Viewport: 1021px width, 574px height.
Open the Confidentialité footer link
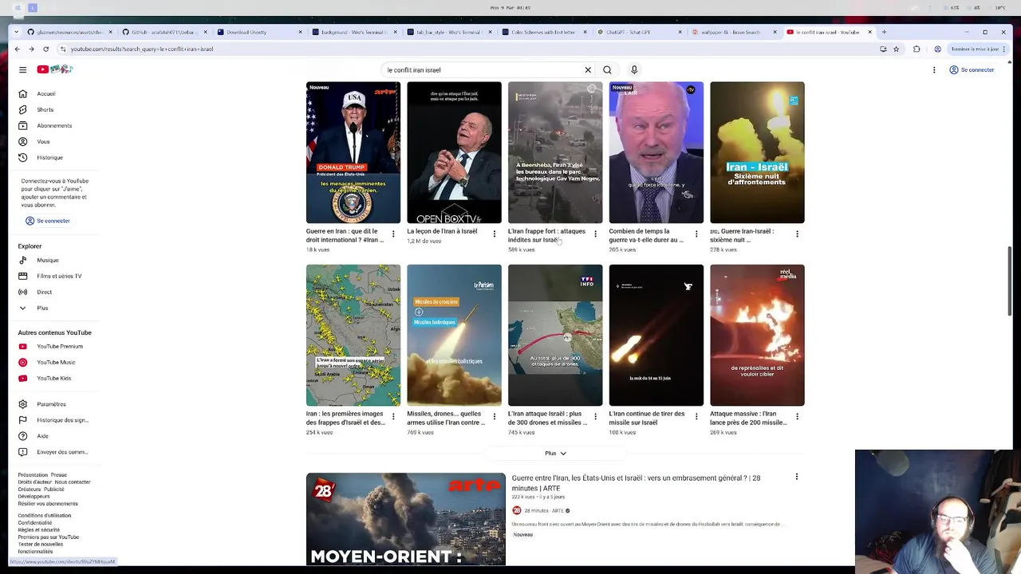(34, 523)
